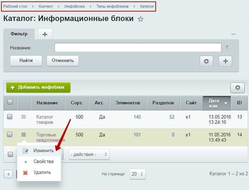Sort by Элементов column header
249x190 pixels.
pos(128,103)
